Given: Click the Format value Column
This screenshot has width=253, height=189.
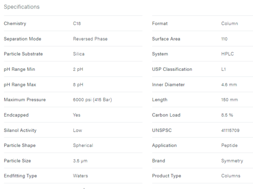Looking at the screenshot, I should point(229,24).
